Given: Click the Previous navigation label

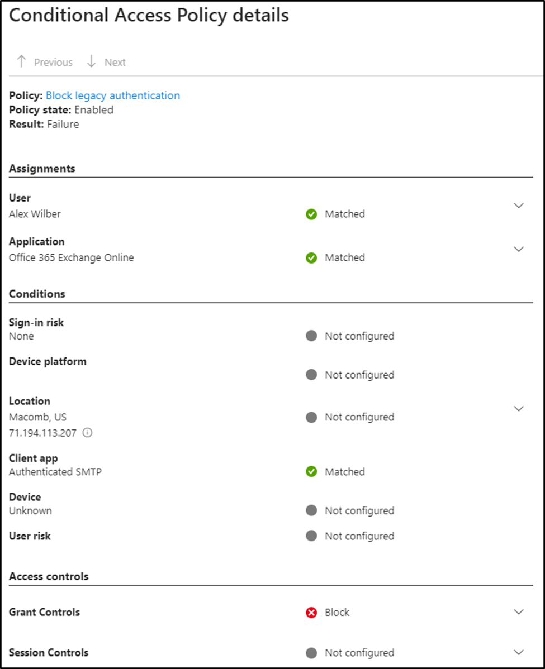Looking at the screenshot, I should pos(53,62).
